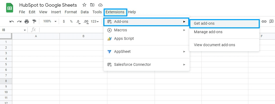The height and width of the screenshot is (104, 275).
Task: Click the Macros record icon
Action: pos(109,30)
